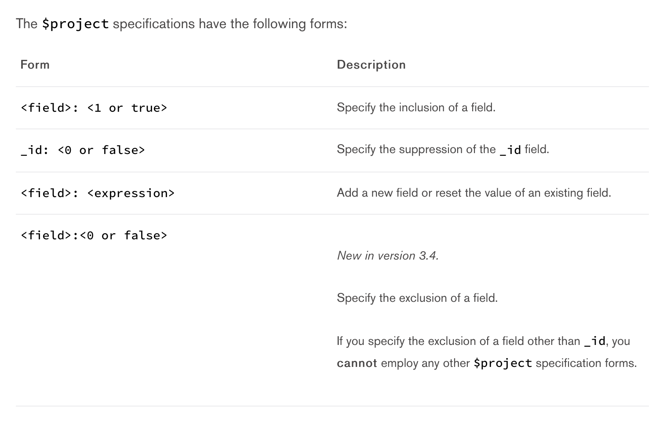
Task: Click the Form column header
Action: (x=35, y=65)
